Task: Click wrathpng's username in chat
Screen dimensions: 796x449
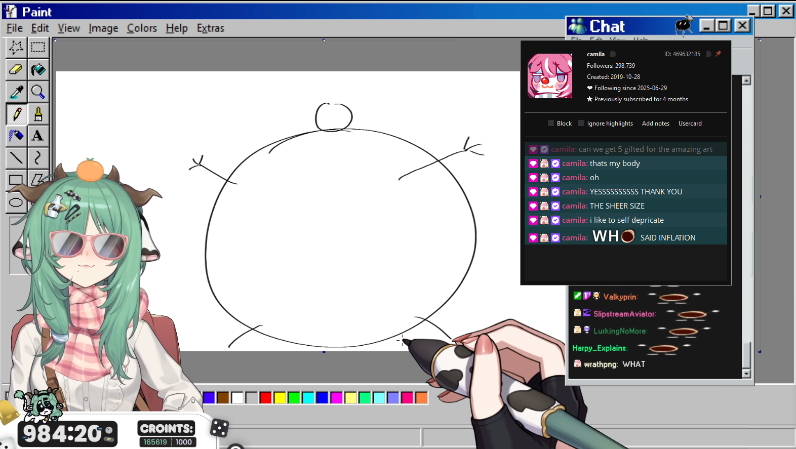Action: [601, 364]
